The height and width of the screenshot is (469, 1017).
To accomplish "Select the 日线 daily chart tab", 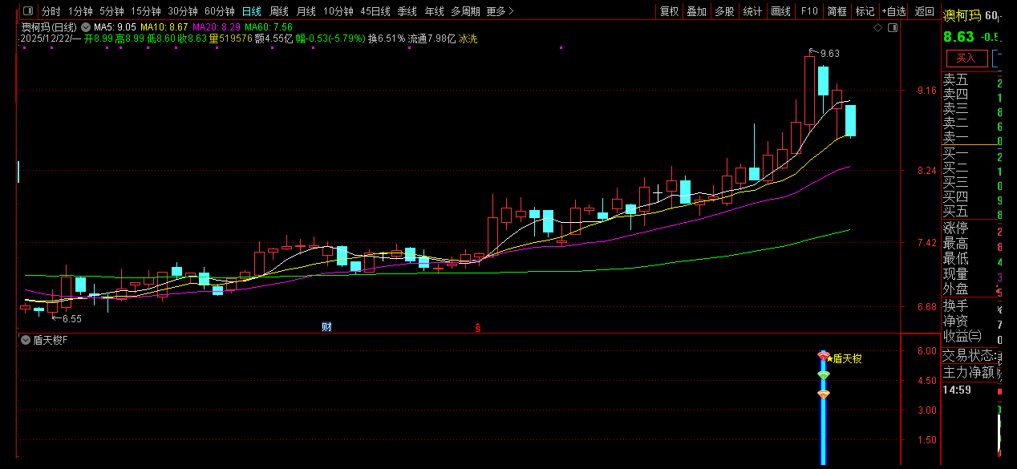I will point(252,11).
